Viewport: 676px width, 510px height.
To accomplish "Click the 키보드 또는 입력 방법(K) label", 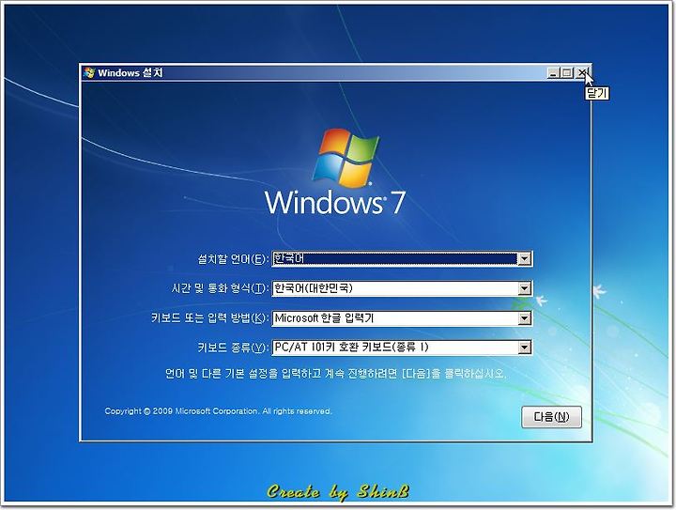I will (210, 318).
